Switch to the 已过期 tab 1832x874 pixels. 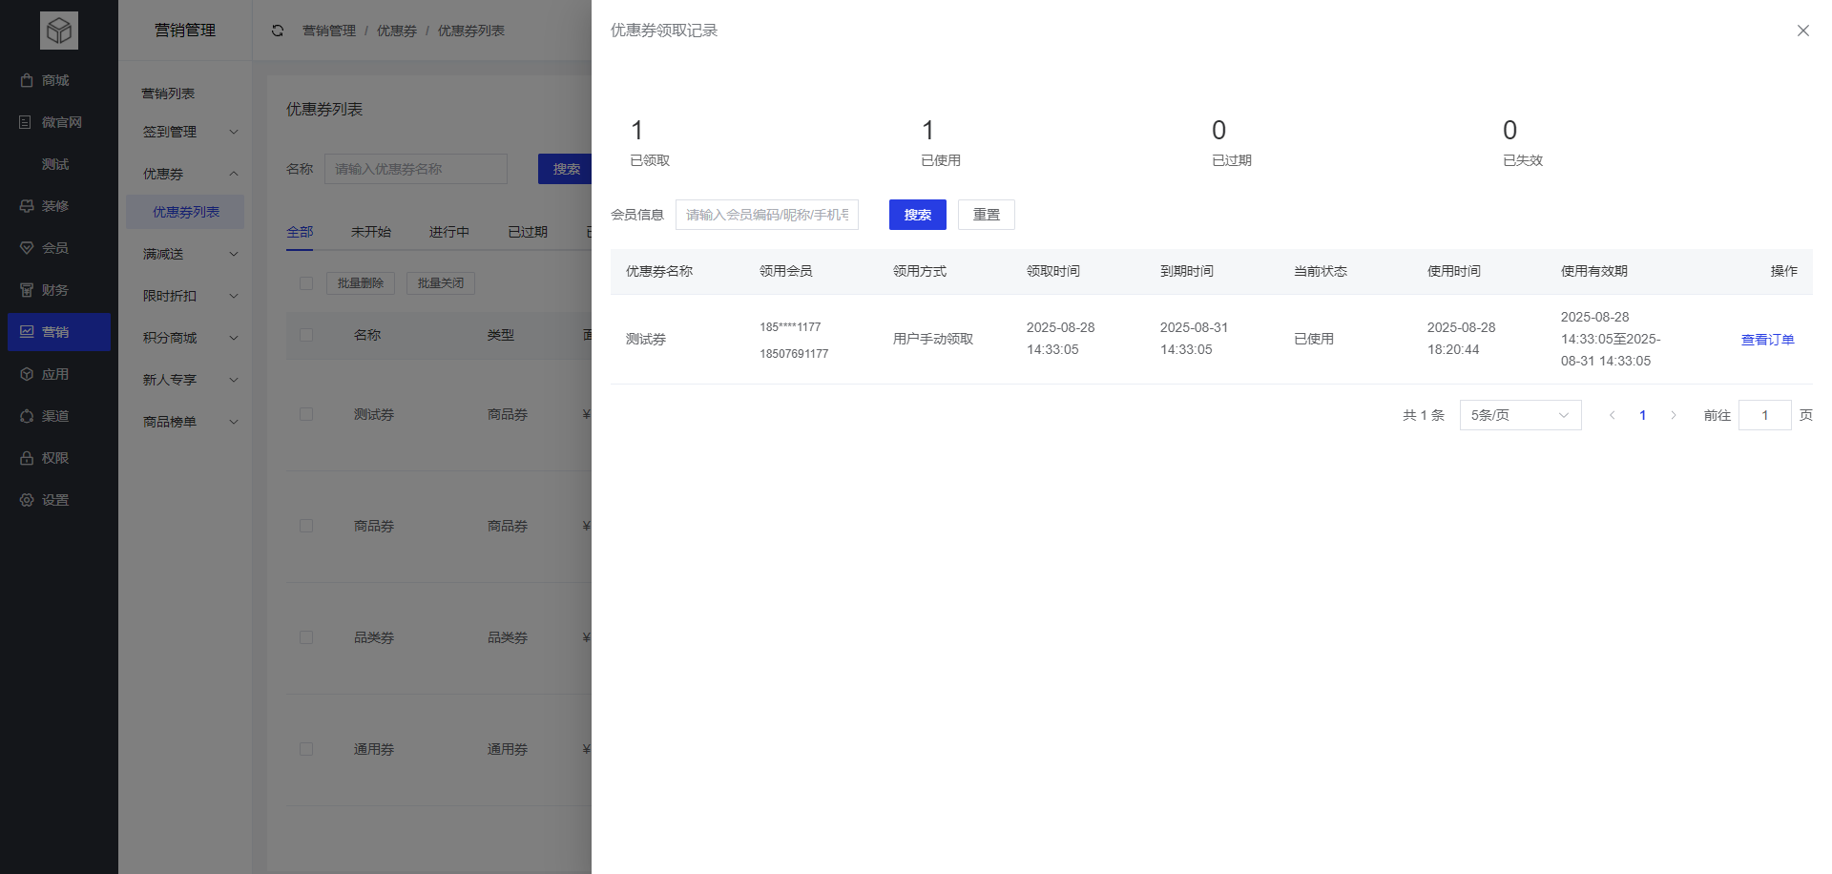527,231
